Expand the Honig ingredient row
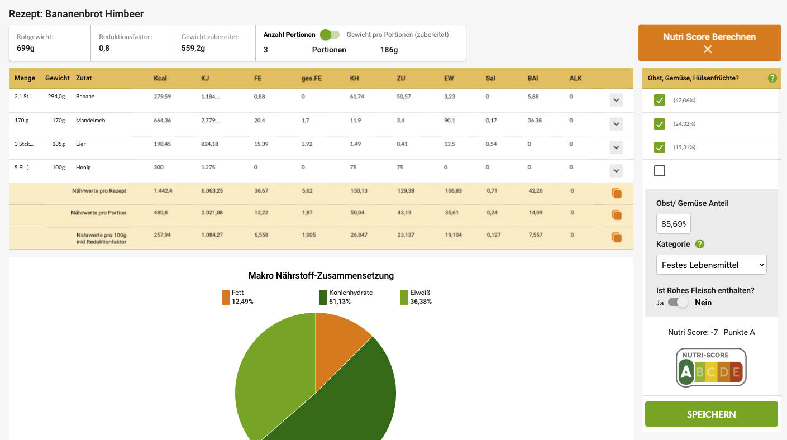 click(x=616, y=171)
